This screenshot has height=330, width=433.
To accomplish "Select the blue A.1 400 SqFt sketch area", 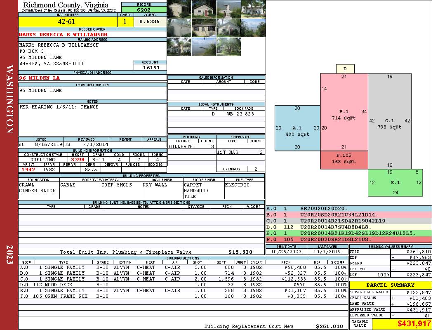I will (x=297, y=128).
